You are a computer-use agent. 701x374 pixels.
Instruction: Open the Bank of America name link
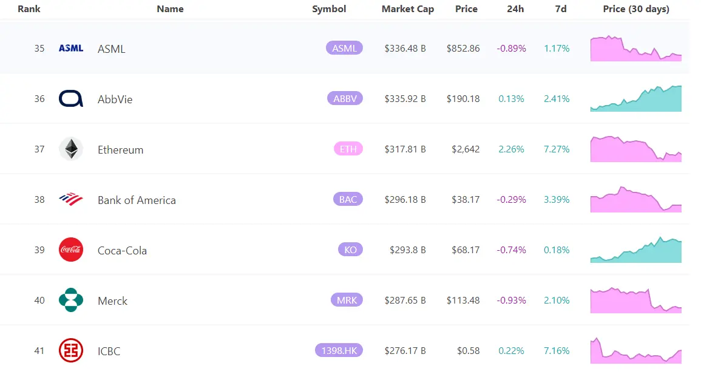point(137,200)
